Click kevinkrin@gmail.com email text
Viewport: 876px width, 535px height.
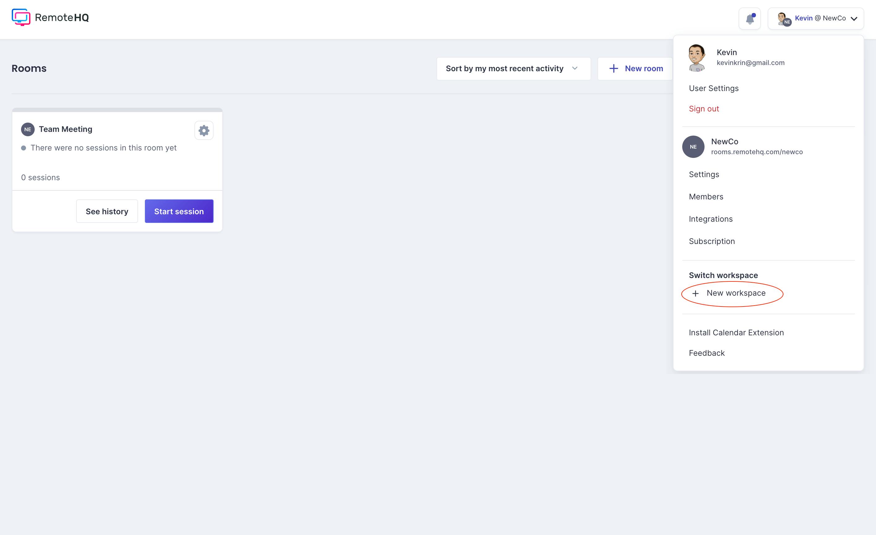pyautogui.click(x=750, y=63)
